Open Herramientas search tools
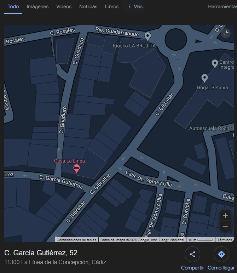This screenshot has height=273, width=237. click(222, 6)
